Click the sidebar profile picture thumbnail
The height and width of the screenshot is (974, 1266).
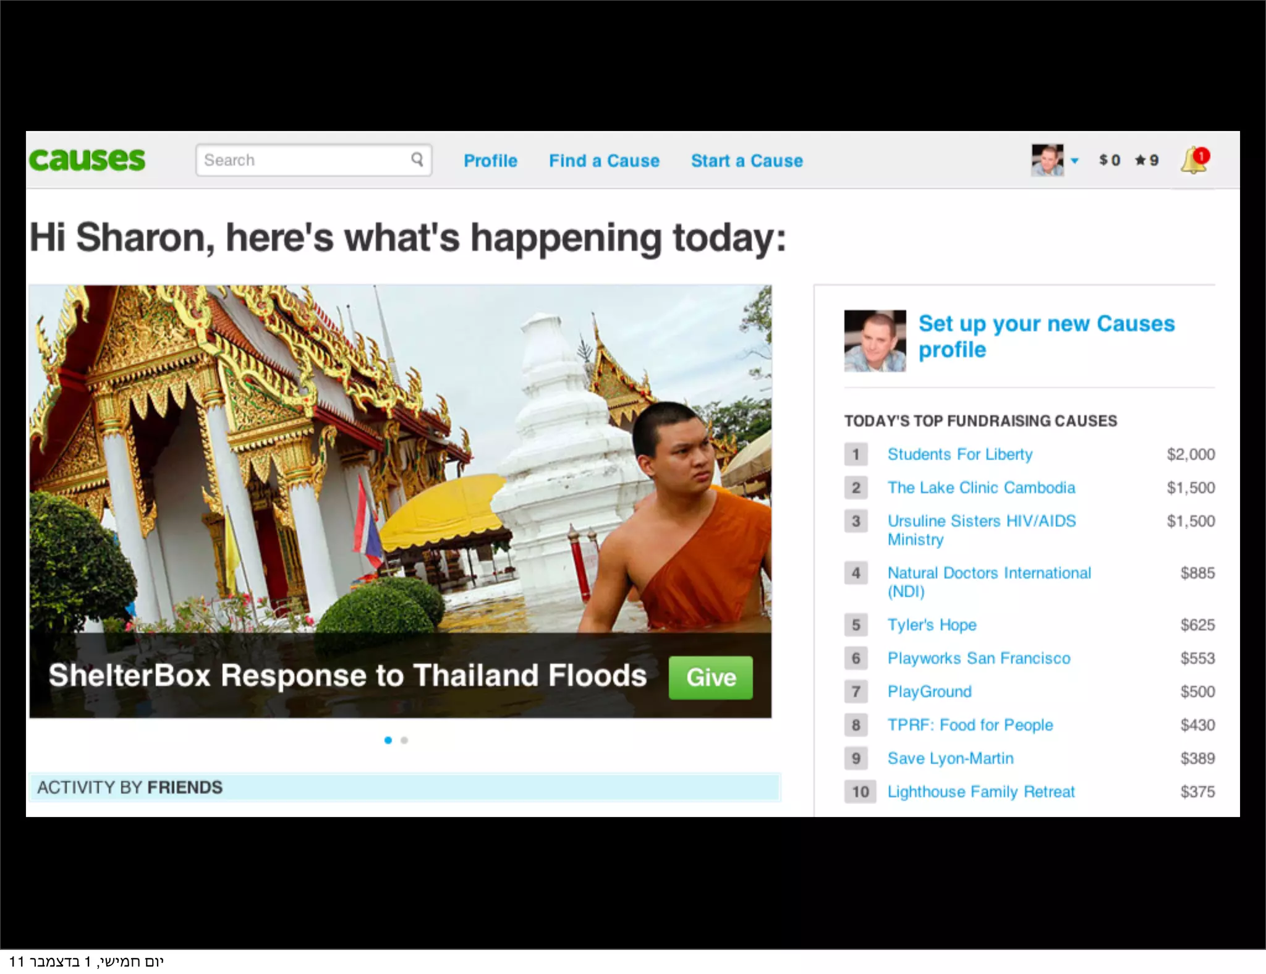pyautogui.click(x=875, y=341)
